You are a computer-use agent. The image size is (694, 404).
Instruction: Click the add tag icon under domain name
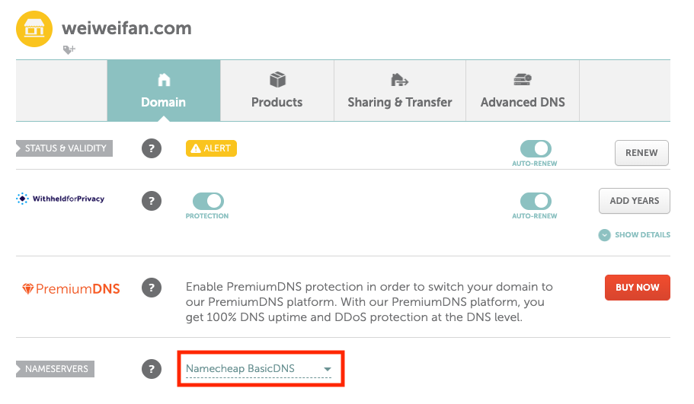click(69, 49)
